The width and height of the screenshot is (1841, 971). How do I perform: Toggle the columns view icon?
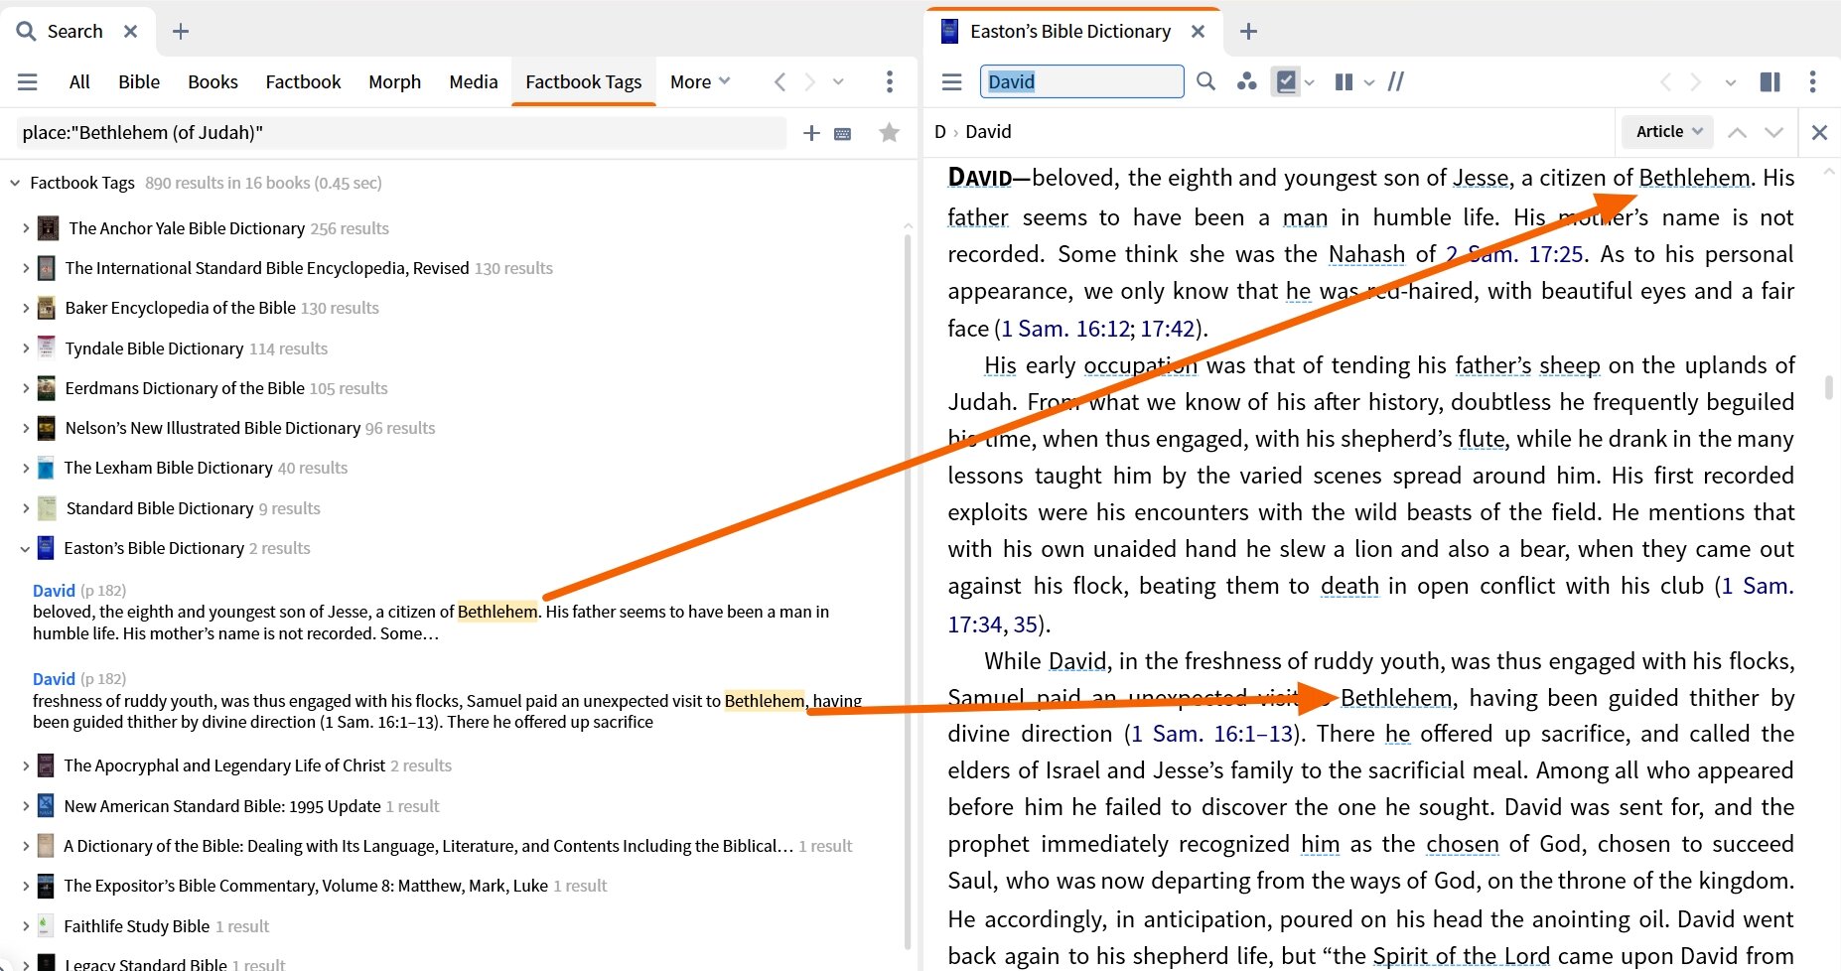click(x=1344, y=82)
